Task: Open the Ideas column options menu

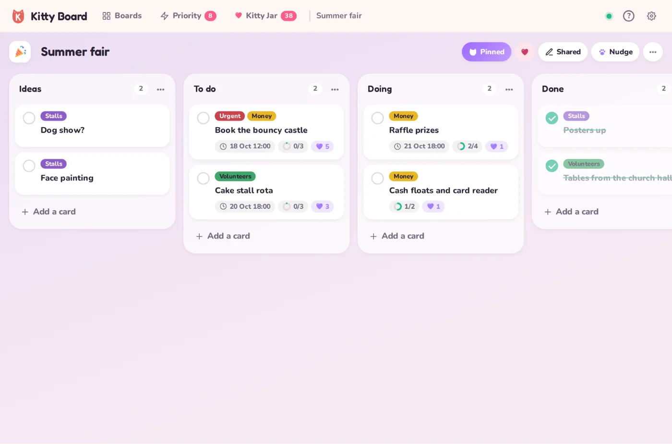Action: (x=161, y=89)
